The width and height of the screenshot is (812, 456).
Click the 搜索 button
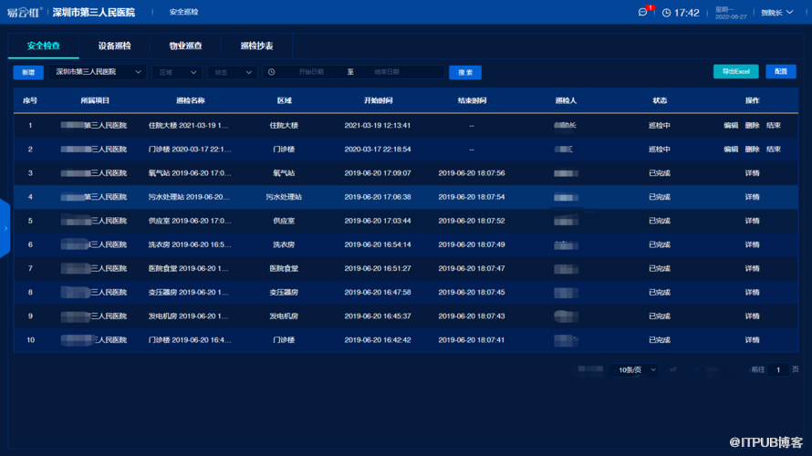[x=465, y=72]
